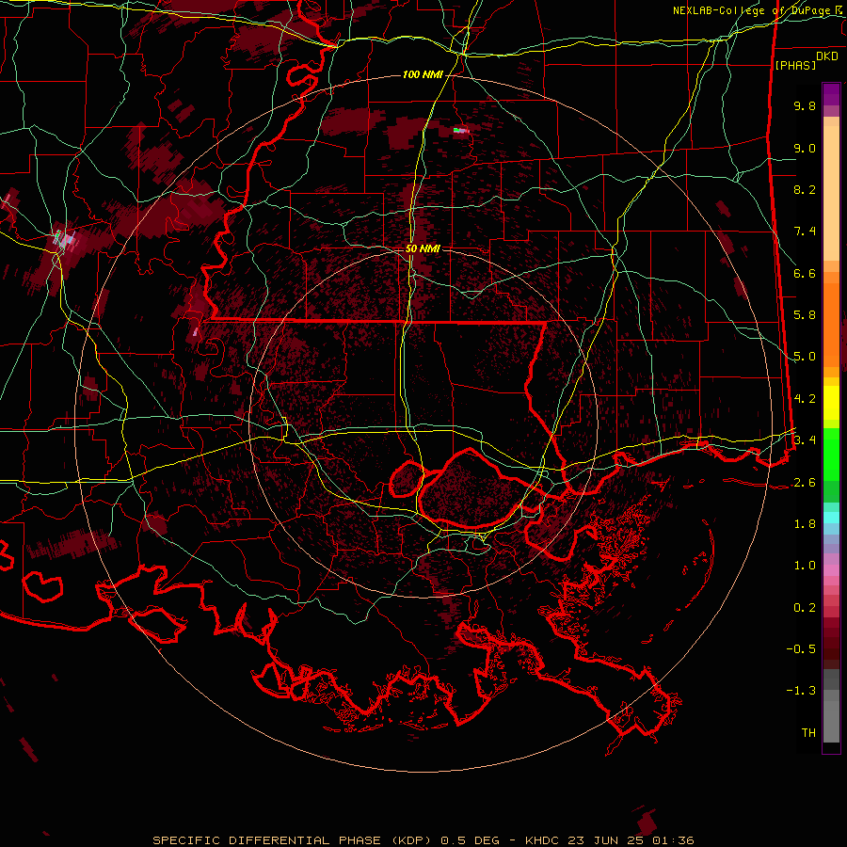
Task: Click the 100 NMI range ring label
Action: point(423,74)
